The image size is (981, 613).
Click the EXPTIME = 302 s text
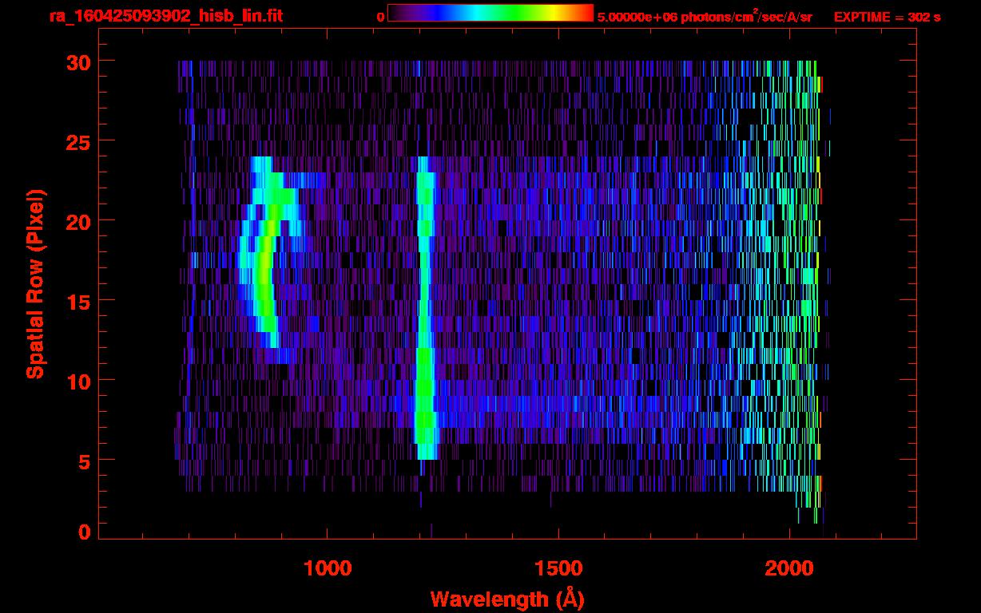[887, 17]
